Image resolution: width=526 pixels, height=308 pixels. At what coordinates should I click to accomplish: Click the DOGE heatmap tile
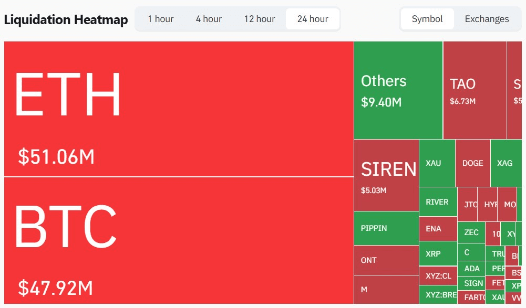(x=472, y=163)
